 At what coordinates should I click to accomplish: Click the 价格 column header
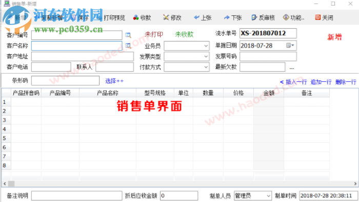pyautogui.click(x=238, y=93)
